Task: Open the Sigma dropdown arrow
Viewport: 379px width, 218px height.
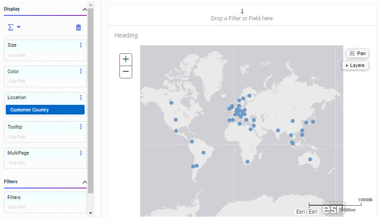Action: click(19, 27)
